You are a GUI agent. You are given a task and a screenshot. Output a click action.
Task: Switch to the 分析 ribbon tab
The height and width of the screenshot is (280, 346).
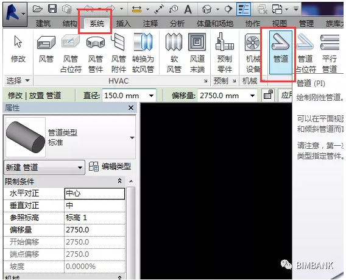[x=177, y=23]
